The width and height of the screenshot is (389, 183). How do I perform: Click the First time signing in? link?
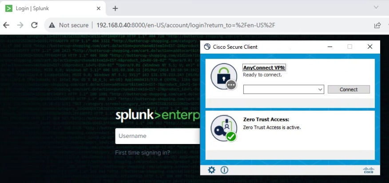tap(143, 152)
